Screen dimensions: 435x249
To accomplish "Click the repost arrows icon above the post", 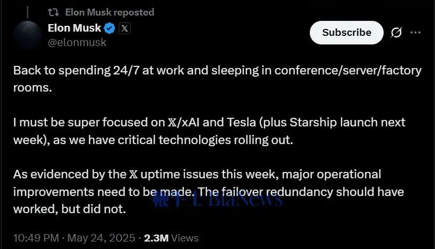I will (x=54, y=12).
